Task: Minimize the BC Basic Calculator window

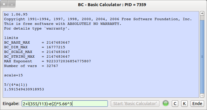Action: [12, 4]
